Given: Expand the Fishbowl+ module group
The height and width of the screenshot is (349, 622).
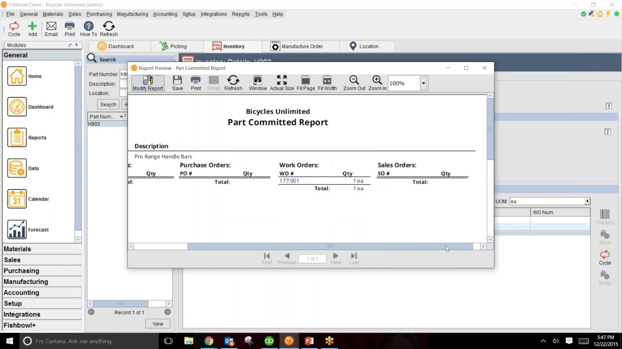Looking at the screenshot, I should pos(42,325).
